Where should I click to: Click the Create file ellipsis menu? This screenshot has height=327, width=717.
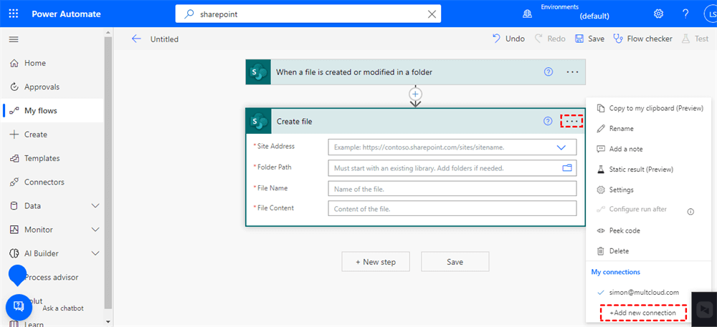click(572, 122)
